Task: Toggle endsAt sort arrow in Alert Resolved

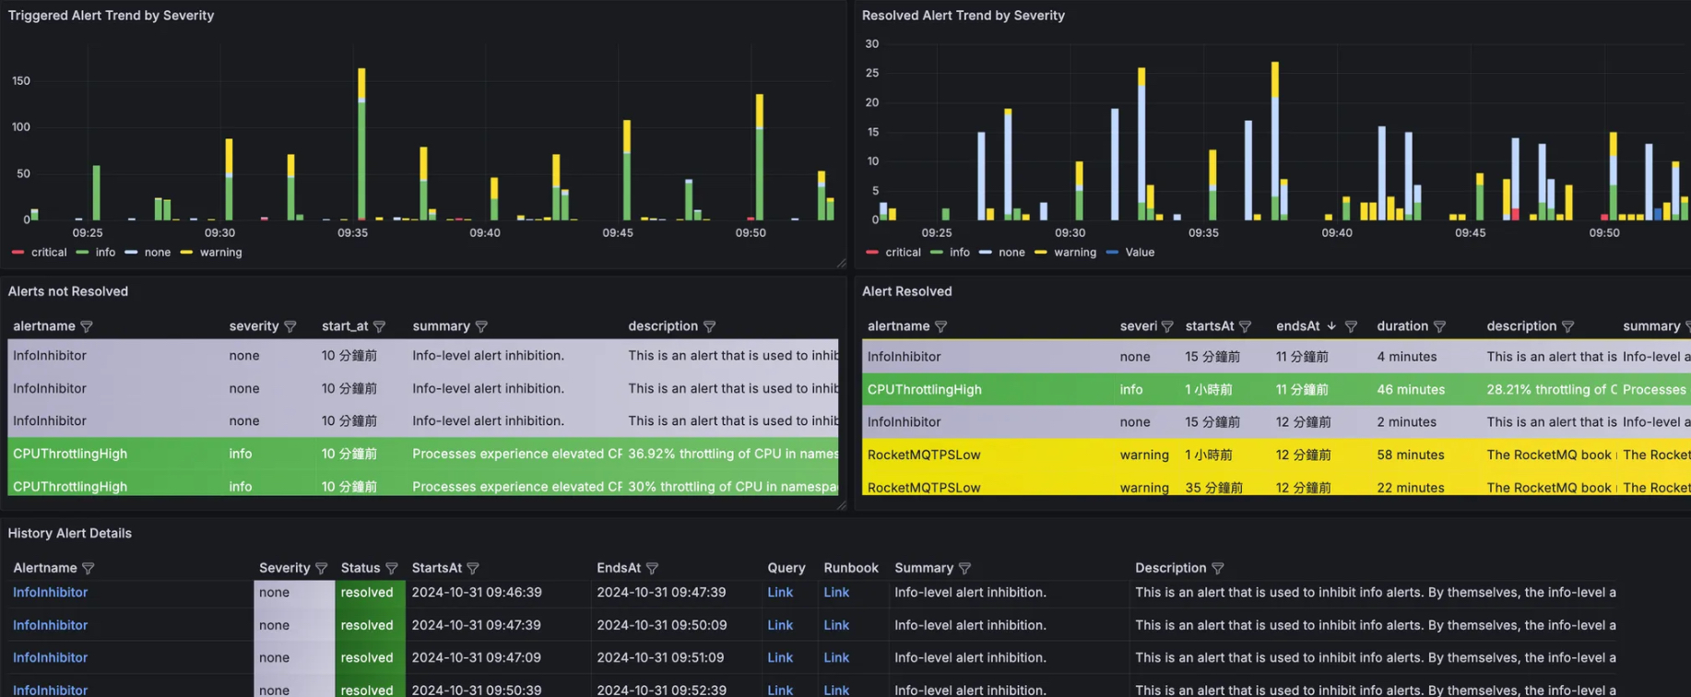Action: pos(1330,326)
